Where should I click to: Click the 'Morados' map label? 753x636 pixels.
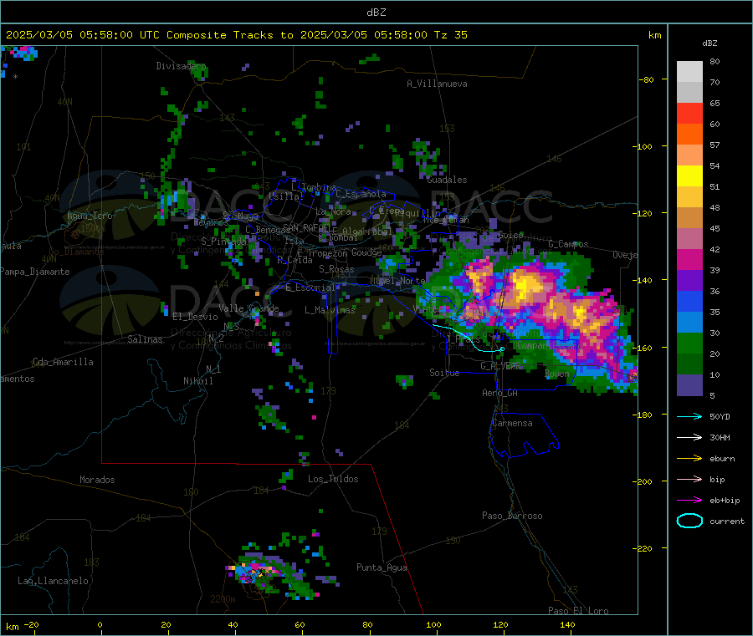tap(97, 480)
